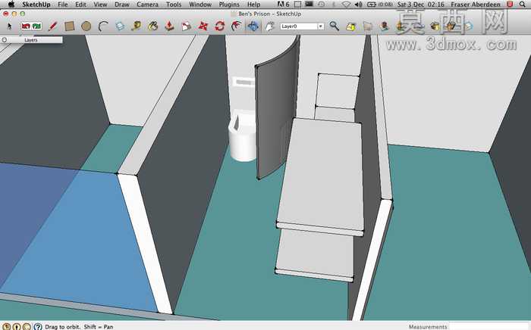Click the Layers panel title bar
531x330 pixels.
pos(31,40)
